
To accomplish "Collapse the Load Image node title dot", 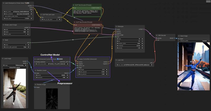I will pos(3,59).
